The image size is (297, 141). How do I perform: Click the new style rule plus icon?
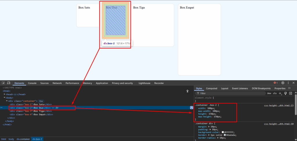coord(280,93)
